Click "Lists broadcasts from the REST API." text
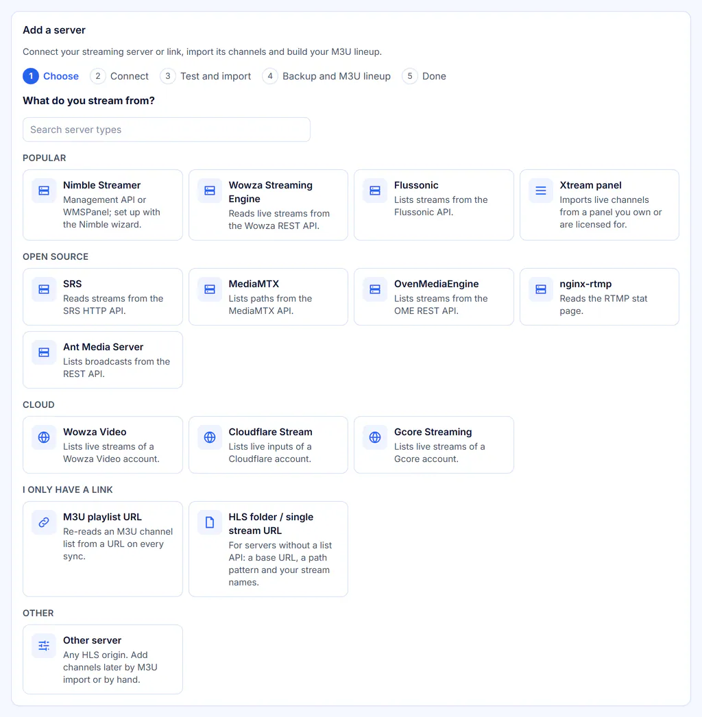Screen dimensions: 702x717 tap(117, 367)
